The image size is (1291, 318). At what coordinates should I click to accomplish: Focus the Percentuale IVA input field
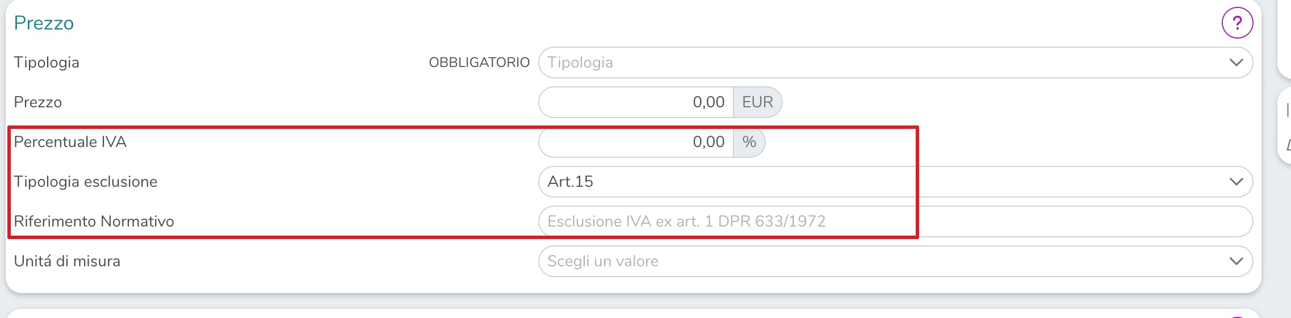636,142
